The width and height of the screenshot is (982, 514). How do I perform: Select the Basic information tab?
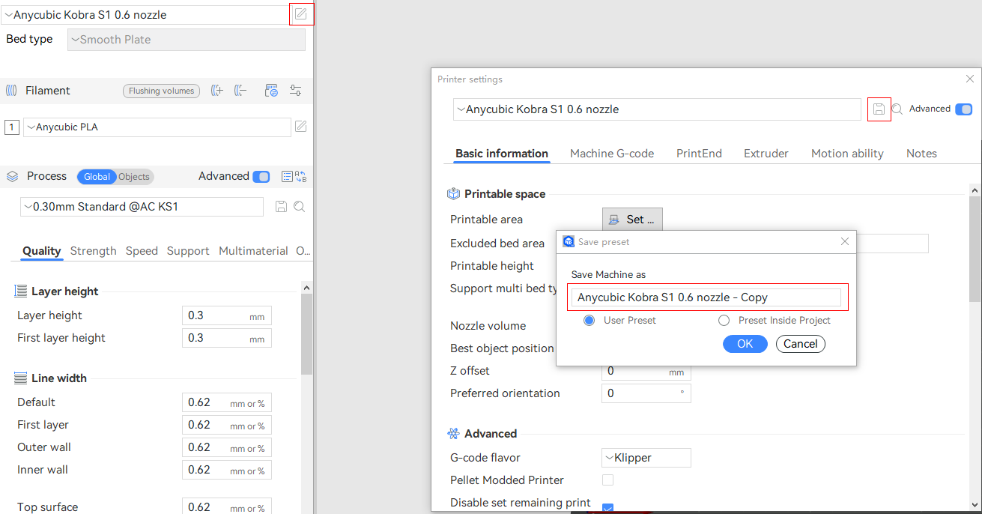pos(502,154)
